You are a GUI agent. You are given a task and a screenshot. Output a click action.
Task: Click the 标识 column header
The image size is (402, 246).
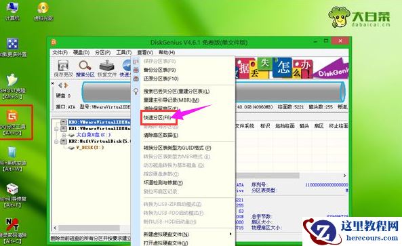tap(265, 126)
